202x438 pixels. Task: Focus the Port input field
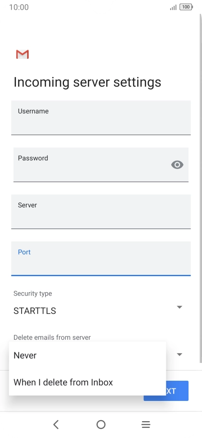coord(101,258)
